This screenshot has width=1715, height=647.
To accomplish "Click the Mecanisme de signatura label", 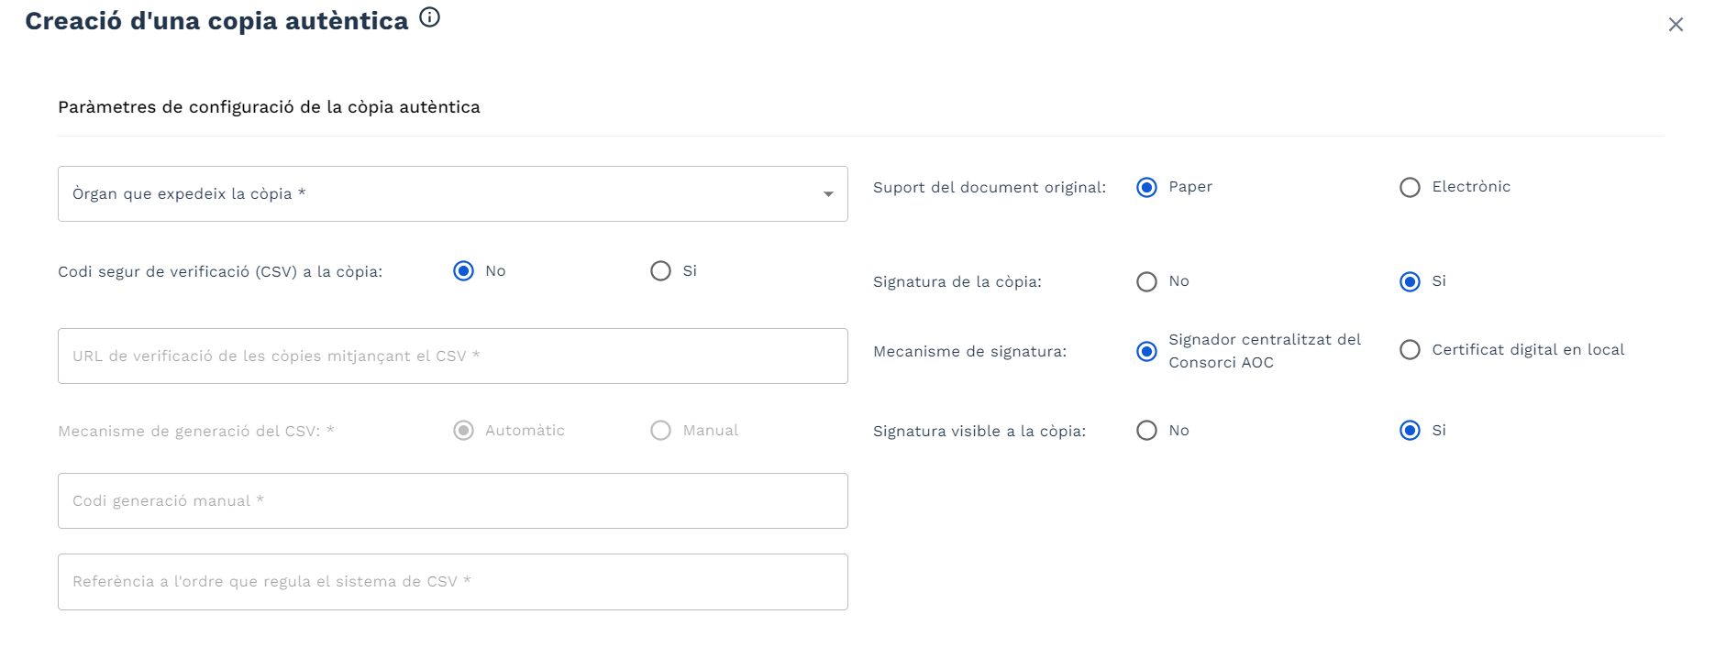I will click(970, 352).
